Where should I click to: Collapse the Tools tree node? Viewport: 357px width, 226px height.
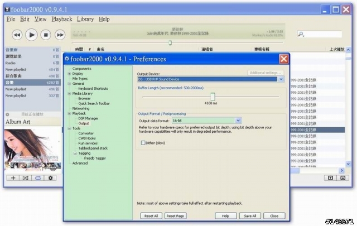[69, 128]
